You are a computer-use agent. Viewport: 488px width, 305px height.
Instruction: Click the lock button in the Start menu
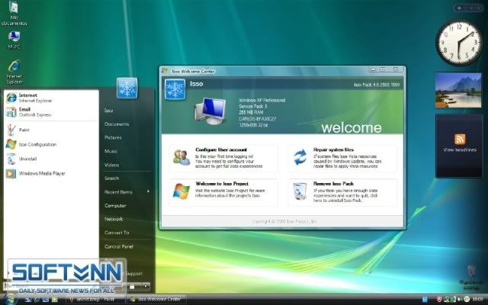click(x=132, y=287)
